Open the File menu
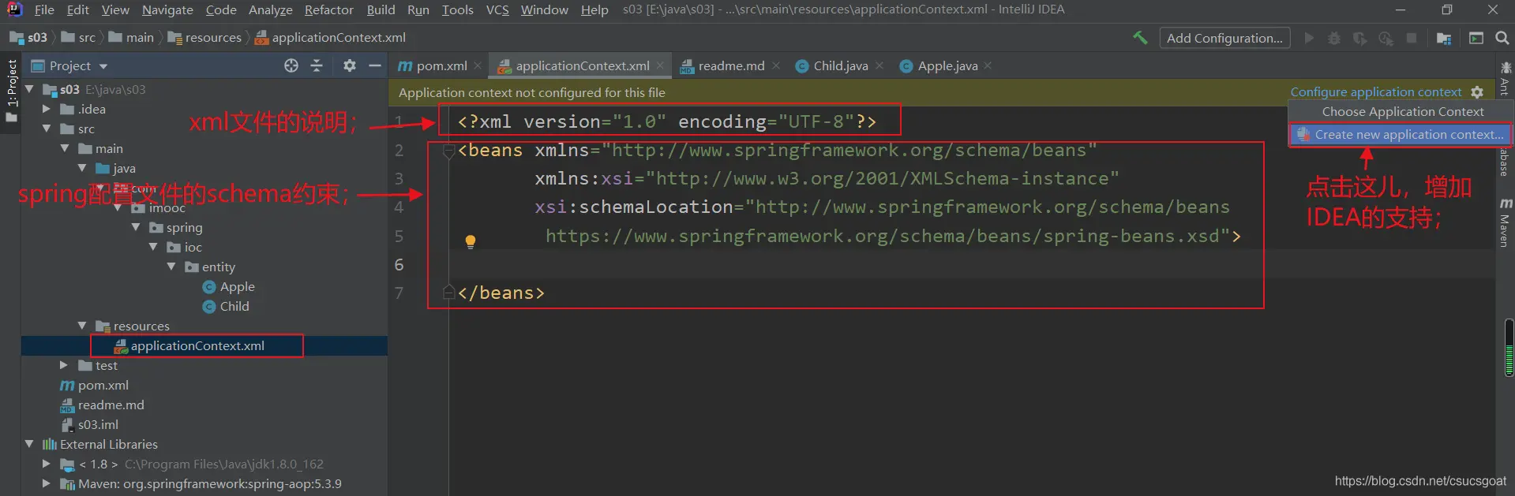The image size is (1515, 496). [x=45, y=9]
